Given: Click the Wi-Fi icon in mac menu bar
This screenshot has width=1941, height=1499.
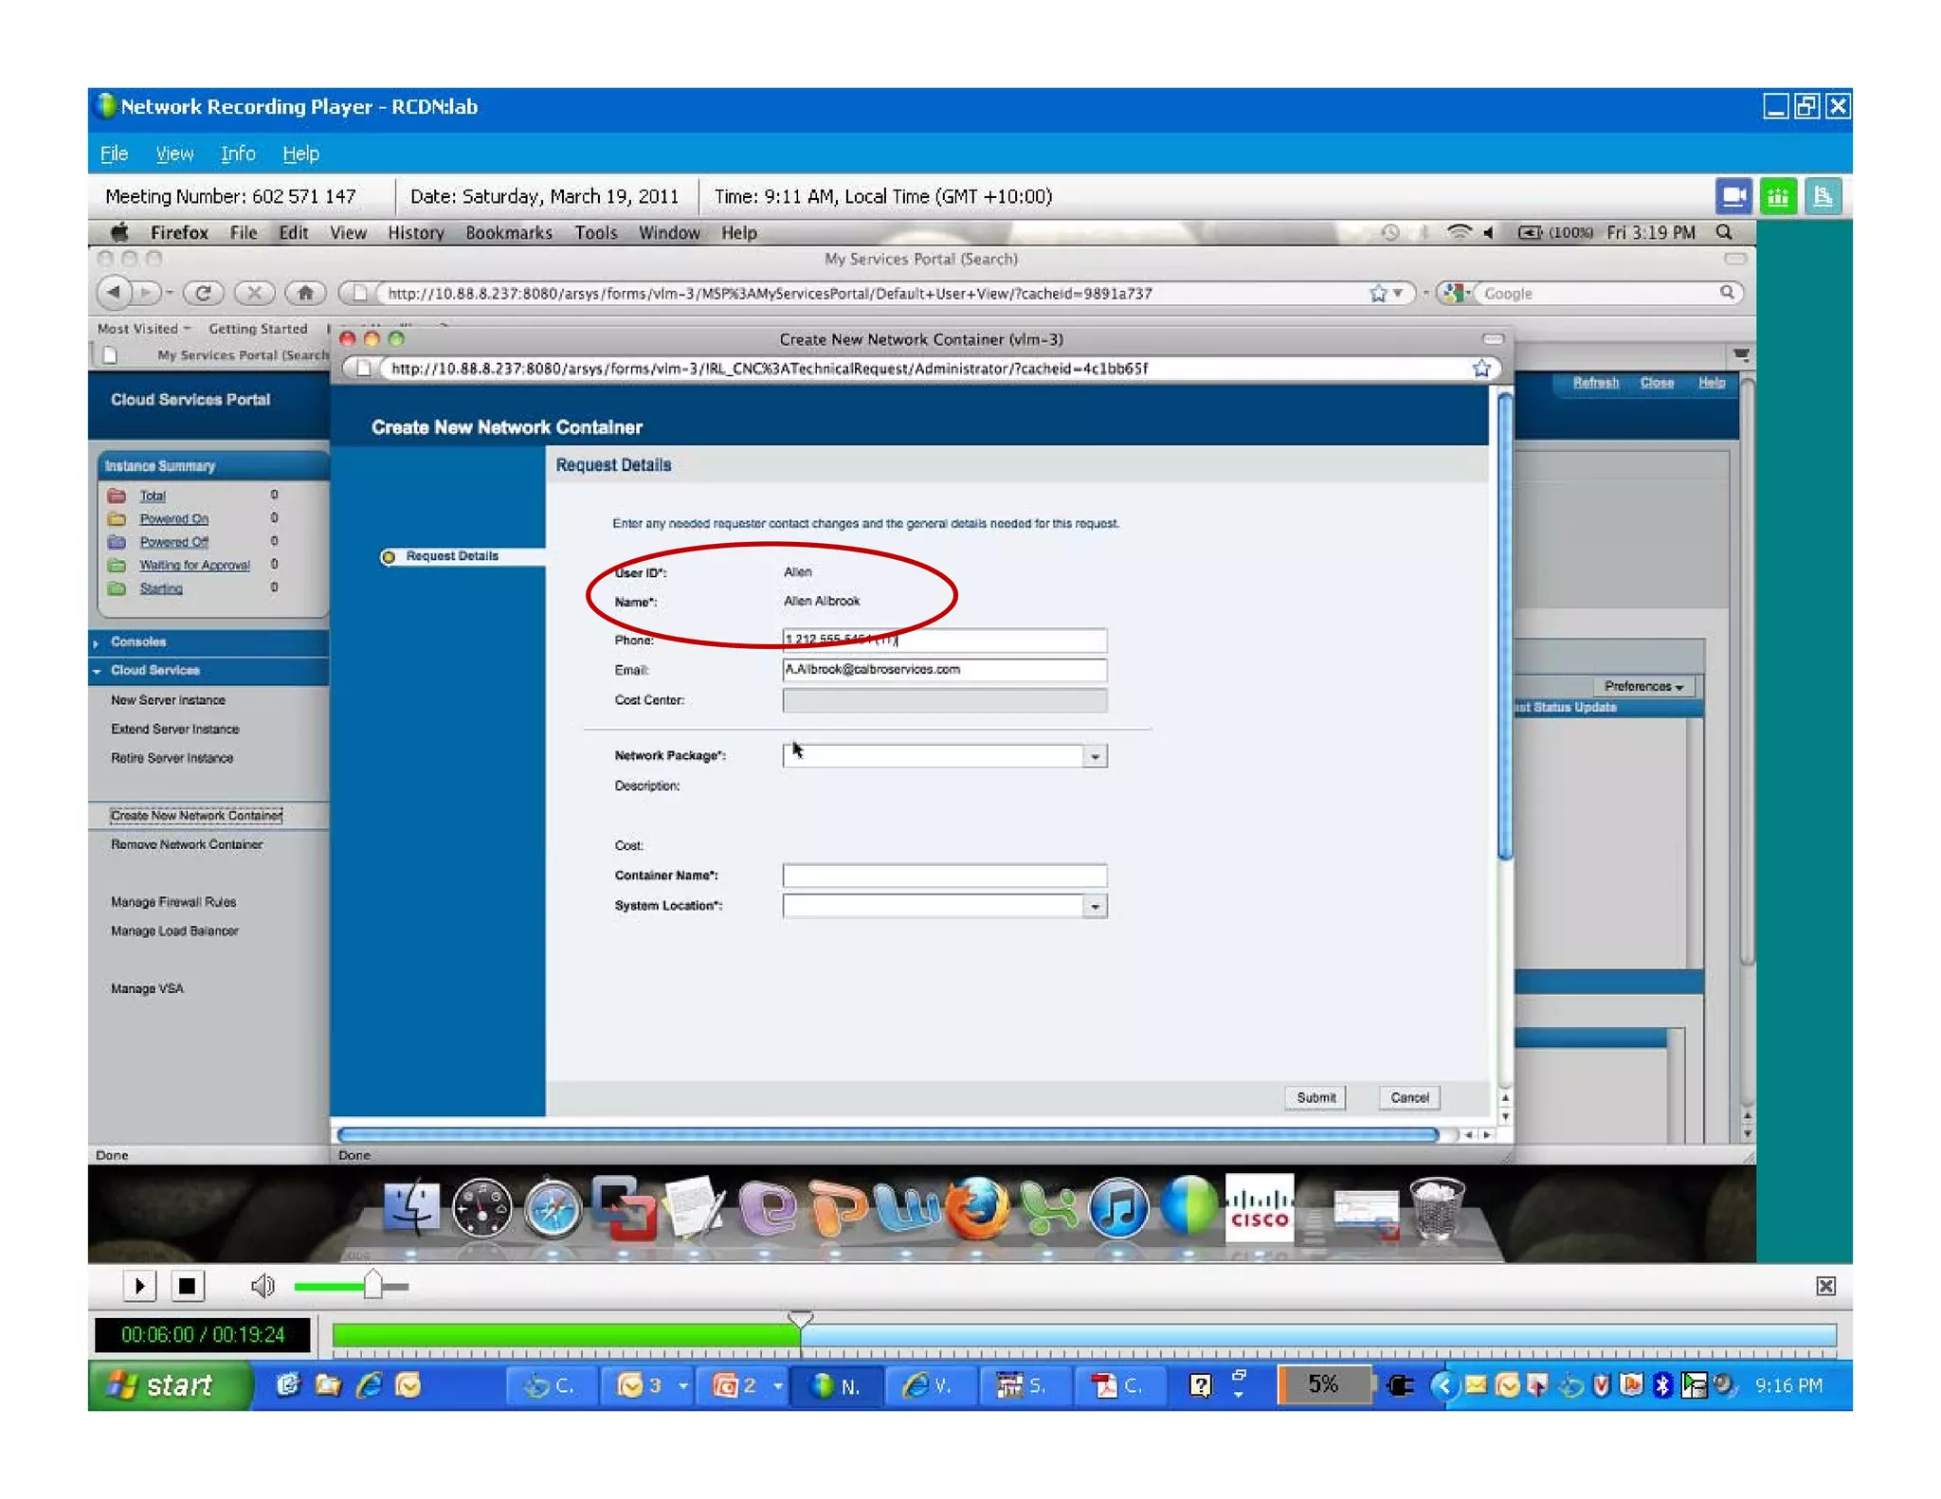Looking at the screenshot, I should pos(1460,233).
